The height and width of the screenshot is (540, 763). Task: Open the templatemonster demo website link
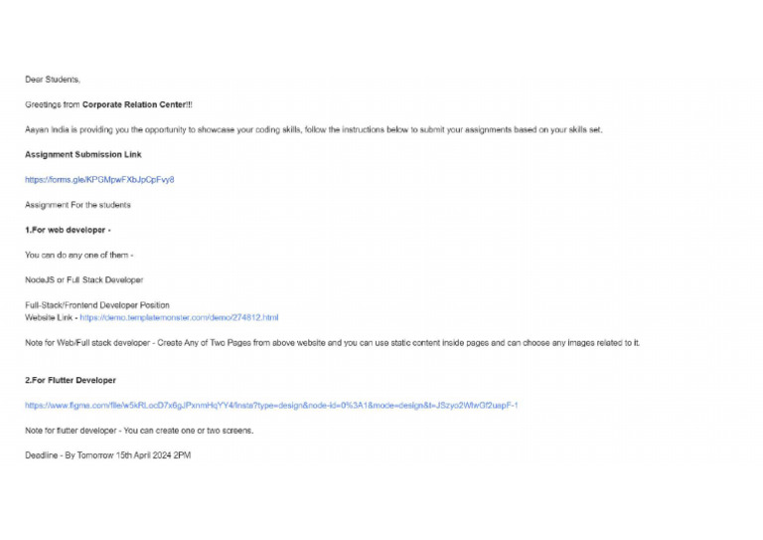[x=179, y=317]
